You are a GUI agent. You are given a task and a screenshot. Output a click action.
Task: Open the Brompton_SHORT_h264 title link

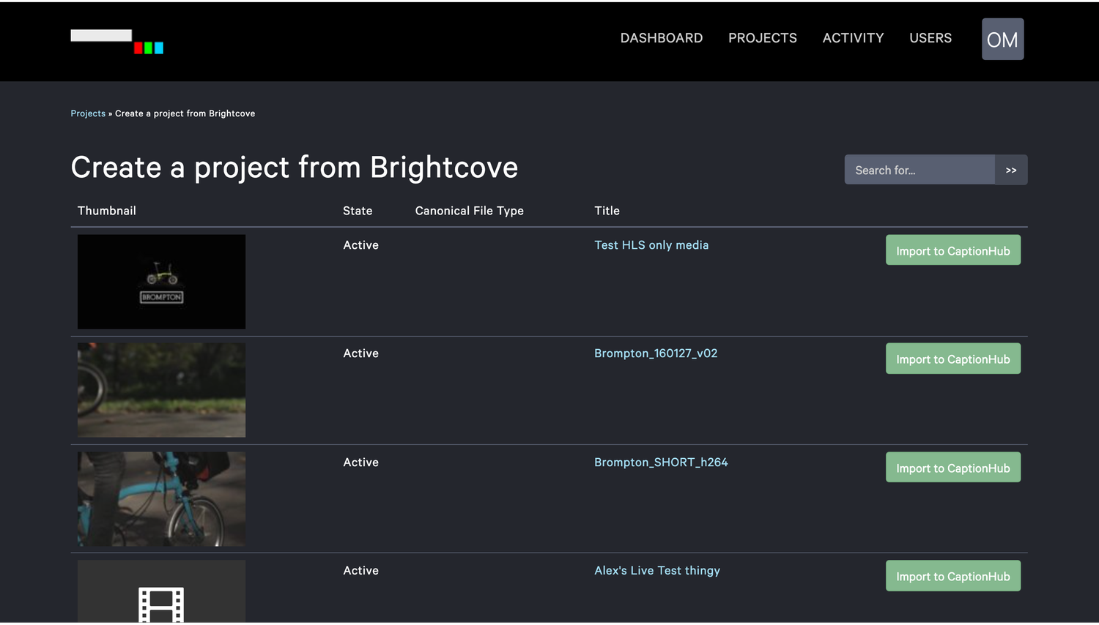[660, 463]
